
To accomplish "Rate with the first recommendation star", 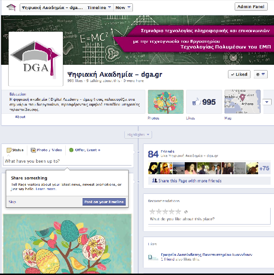I will pyautogui.click(x=152, y=212).
